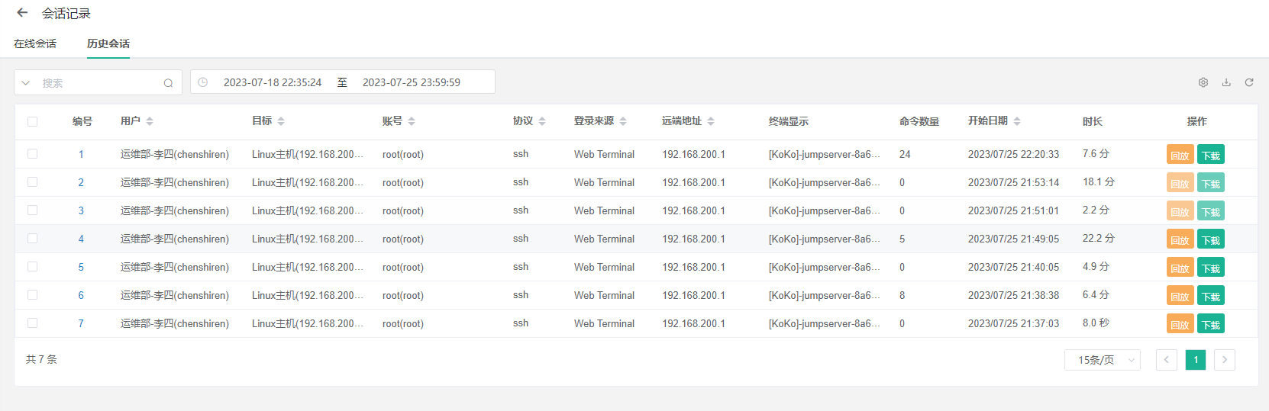Click duration cell 22.2 分
The height and width of the screenshot is (411, 1269).
1099,239
